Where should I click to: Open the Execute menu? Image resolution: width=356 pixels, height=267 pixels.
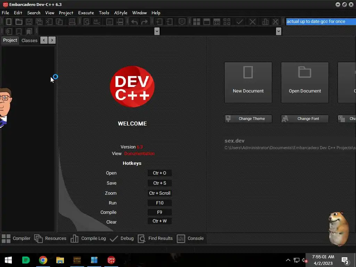86,13
